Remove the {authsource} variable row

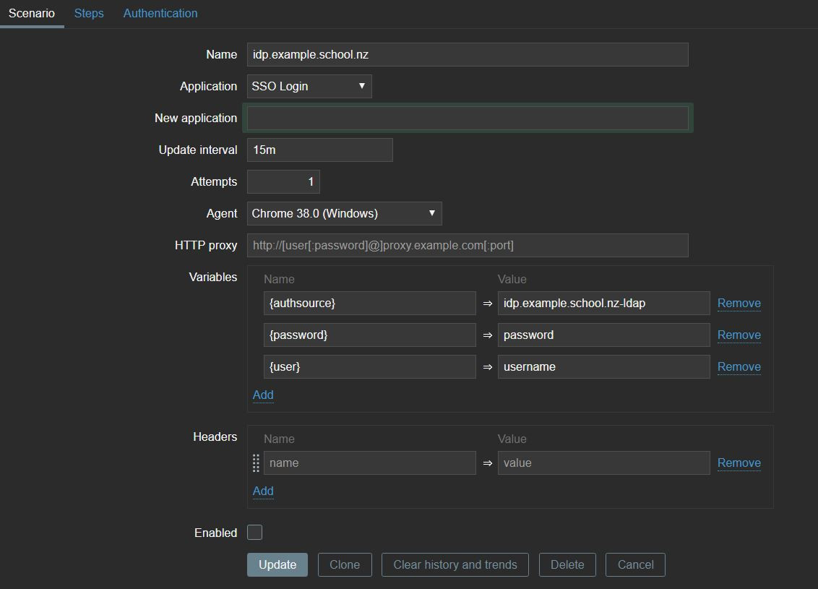[739, 304]
